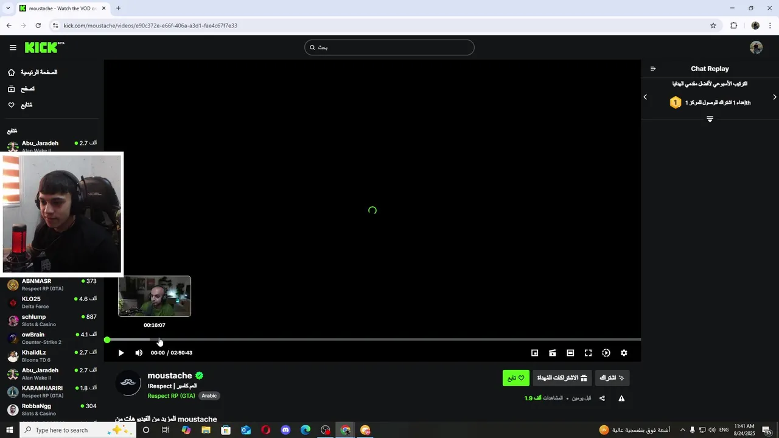The image size is (779, 438).
Task: Click the Respect RP (GTA) category link
Action: click(171, 396)
